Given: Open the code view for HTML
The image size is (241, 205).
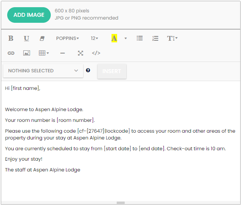Looking at the screenshot, I should click(96, 53).
